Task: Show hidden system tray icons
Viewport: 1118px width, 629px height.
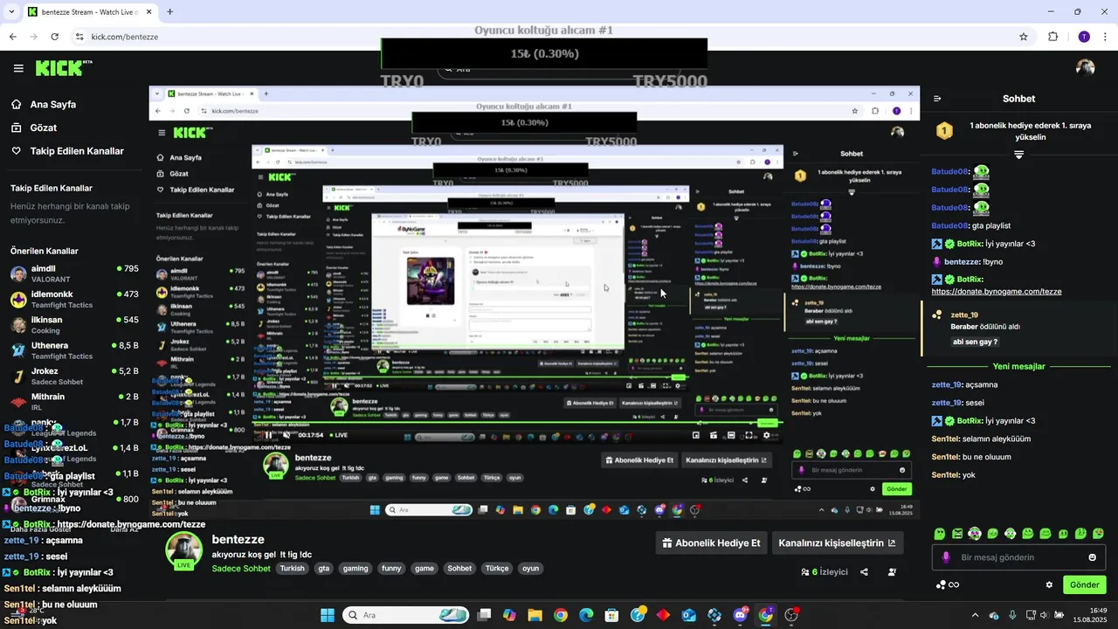Action: (x=976, y=615)
